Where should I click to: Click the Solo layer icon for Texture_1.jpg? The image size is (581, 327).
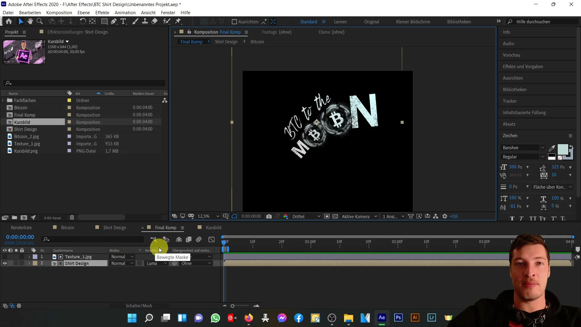pos(15,257)
